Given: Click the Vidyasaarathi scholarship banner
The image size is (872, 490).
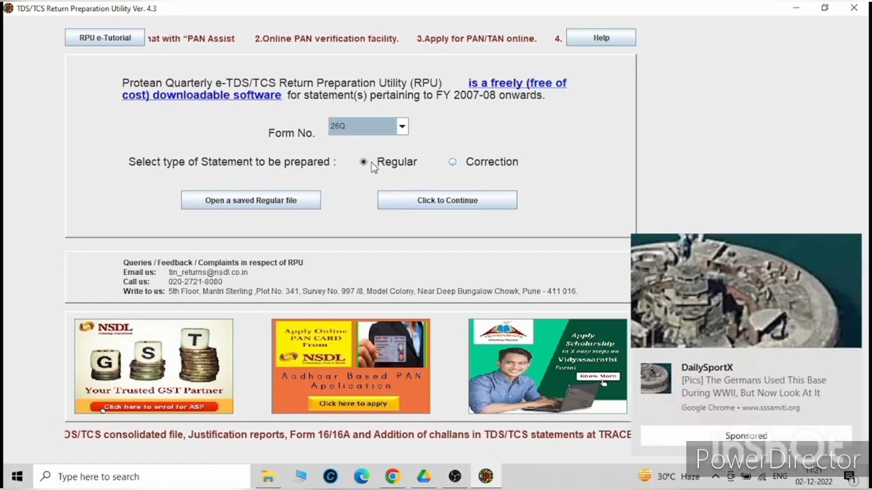Looking at the screenshot, I should click(548, 366).
